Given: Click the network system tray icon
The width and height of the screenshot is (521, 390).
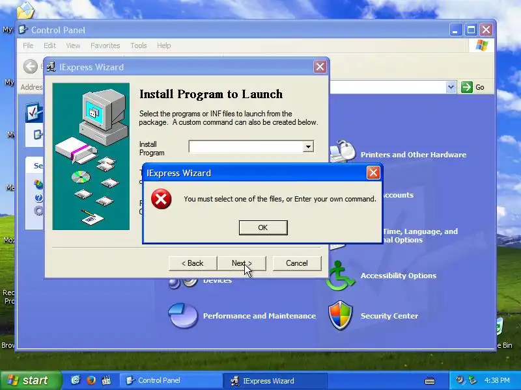Looking at the screenshot, I should tap(472, 380).
